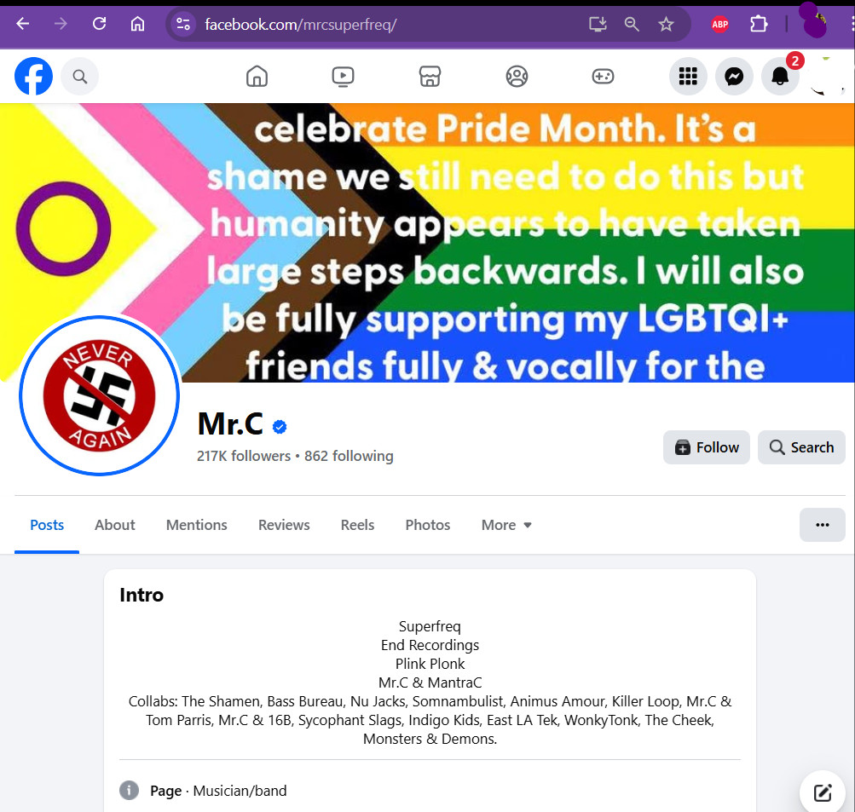Viewport: 855px width, 812px height.
Task: Open the Never Again profile picture
Action: pos(99,395)
